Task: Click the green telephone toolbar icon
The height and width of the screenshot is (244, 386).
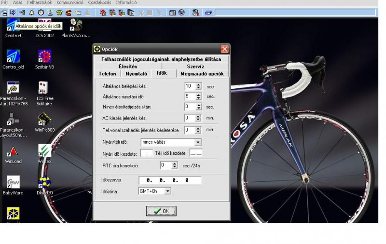Action: click(59, 13)
